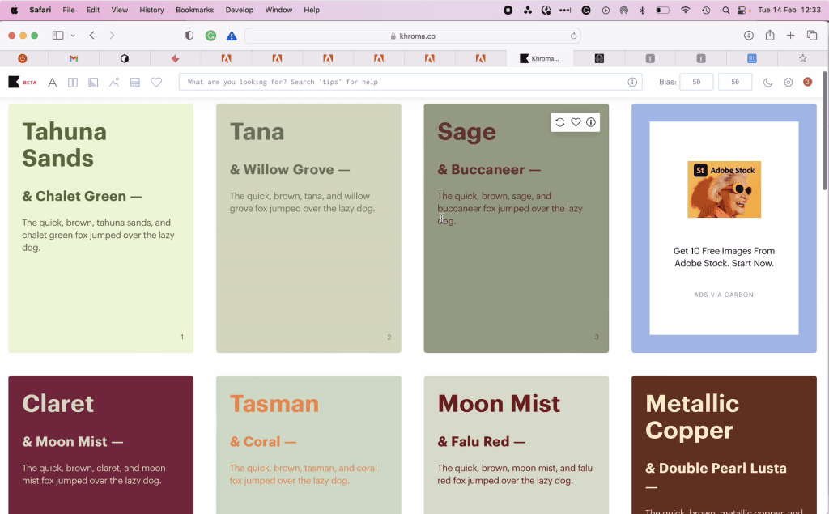Screen dimensions: 829x514
Task: Open the File menu
Action: pyautogui.click(x=69, y=10)
